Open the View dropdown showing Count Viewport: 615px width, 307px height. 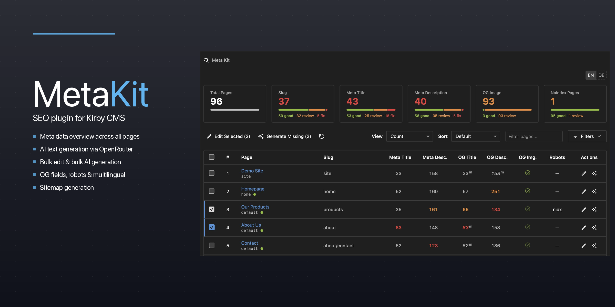(x=409, y=136)
